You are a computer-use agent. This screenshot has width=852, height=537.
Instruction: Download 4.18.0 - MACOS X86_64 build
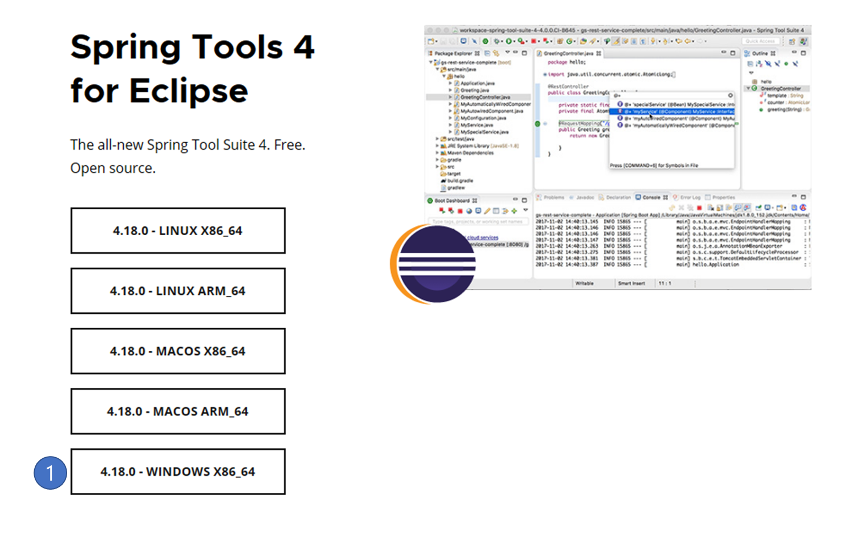click(178, 351)
